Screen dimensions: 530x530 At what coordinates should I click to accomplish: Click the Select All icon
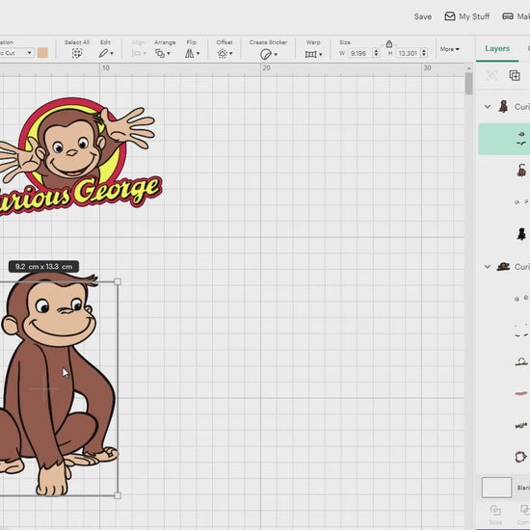tap(77, 53)
